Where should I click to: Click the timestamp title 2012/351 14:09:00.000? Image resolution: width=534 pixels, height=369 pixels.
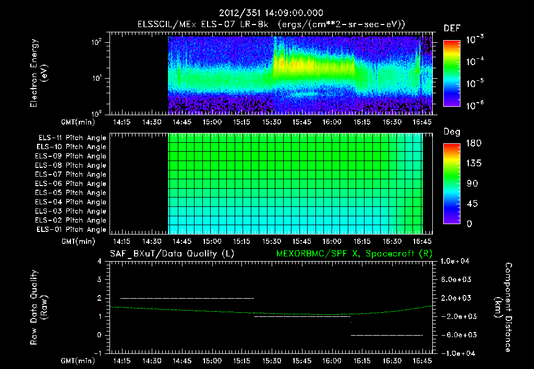pos(271,13)
